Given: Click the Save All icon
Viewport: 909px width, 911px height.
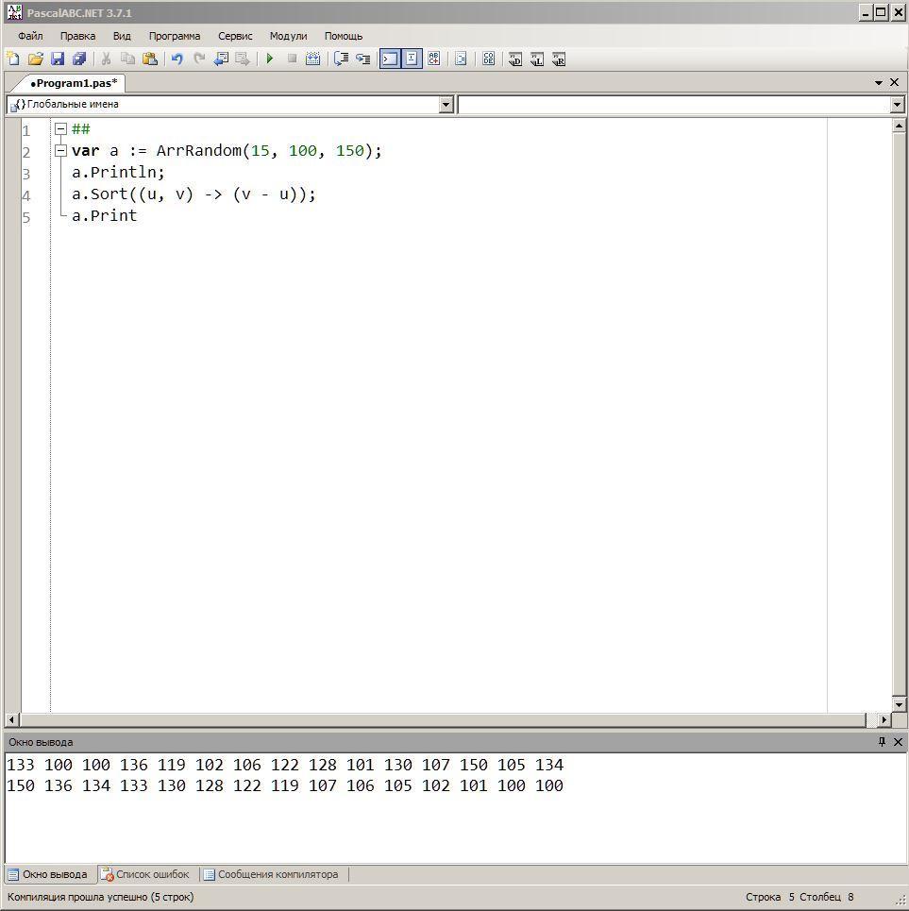Looking at the screenshot, I should (x=79, y=59).
